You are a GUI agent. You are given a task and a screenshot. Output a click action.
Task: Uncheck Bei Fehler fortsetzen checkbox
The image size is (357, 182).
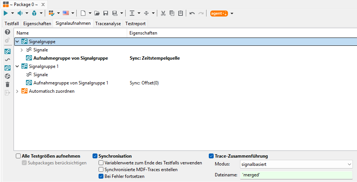(101, 176)
